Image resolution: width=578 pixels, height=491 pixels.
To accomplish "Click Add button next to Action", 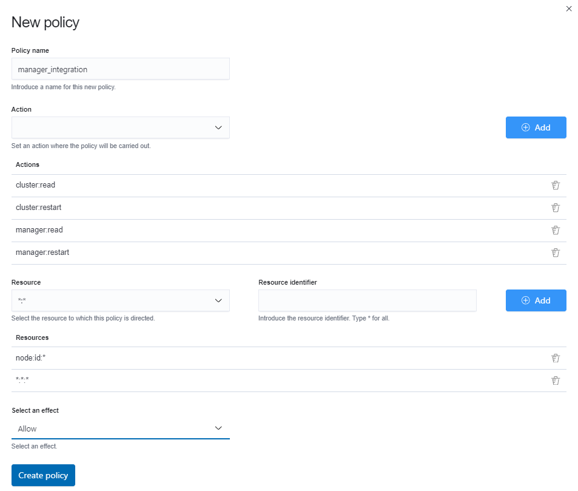I will (x=536, y=127).
